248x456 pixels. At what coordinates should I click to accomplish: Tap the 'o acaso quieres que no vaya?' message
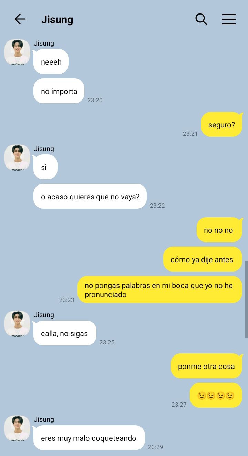point(90,196)
